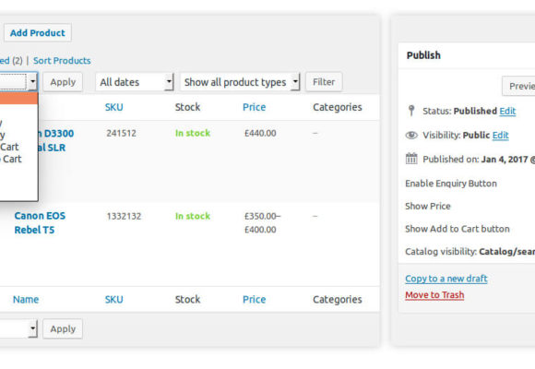
Task: Edit the Published status
Action: pyautogui.click(x=507, y=111)
